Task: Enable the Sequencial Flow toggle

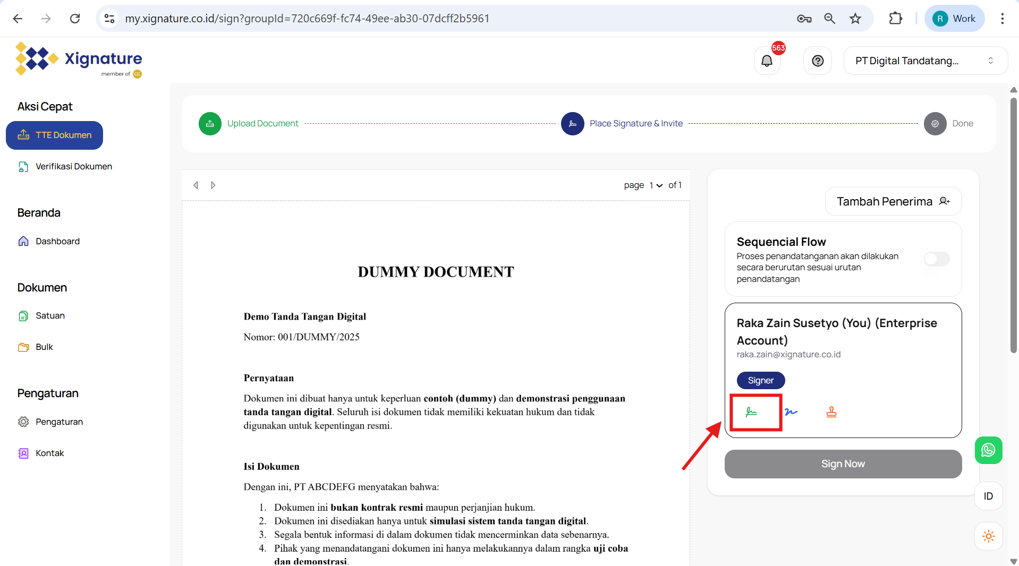Action: (x=936, y=259)
